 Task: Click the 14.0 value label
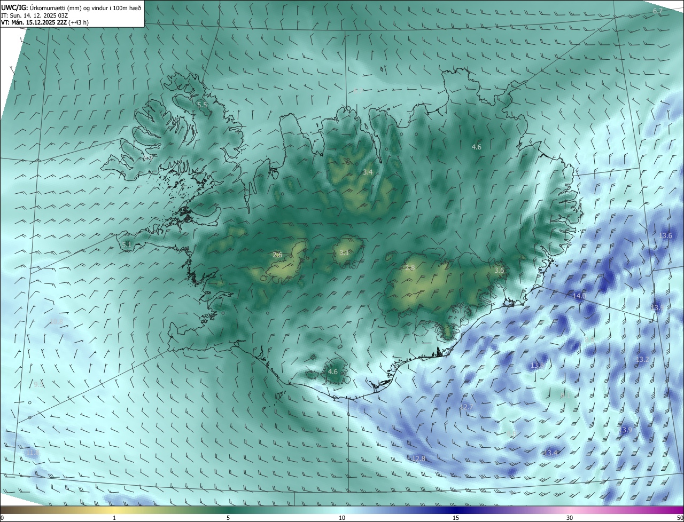(x=579, y=296)
